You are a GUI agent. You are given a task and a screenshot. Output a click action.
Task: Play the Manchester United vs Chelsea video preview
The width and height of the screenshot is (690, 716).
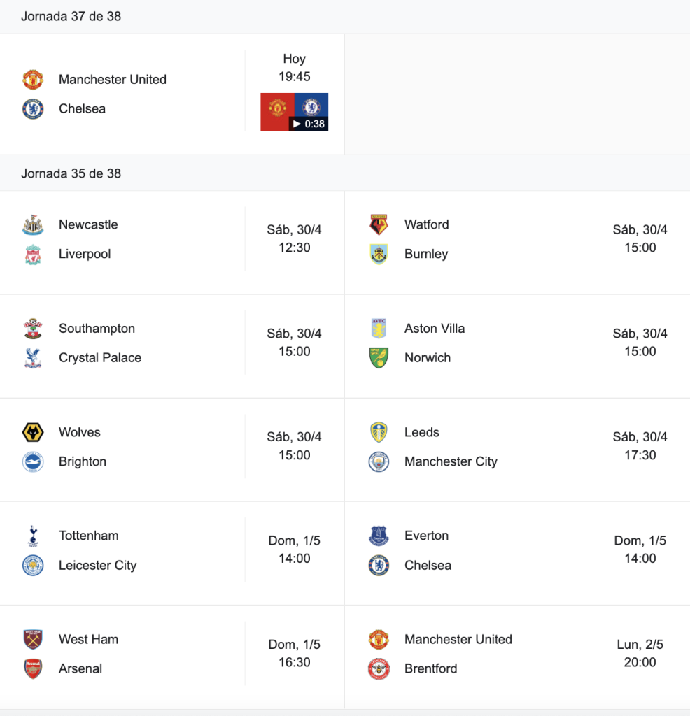(x=295, y=113)
